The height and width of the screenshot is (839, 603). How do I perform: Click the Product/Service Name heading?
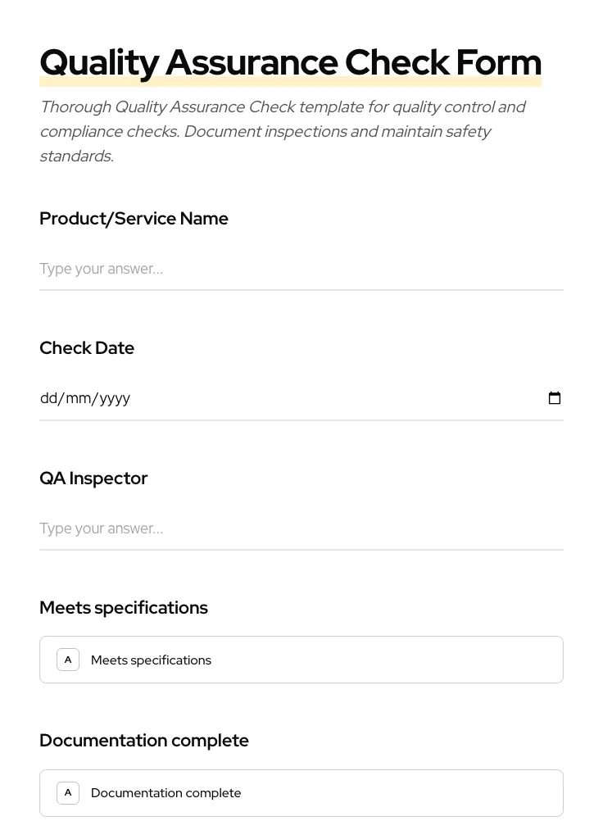pyautogui.click(x=134, y=218)
